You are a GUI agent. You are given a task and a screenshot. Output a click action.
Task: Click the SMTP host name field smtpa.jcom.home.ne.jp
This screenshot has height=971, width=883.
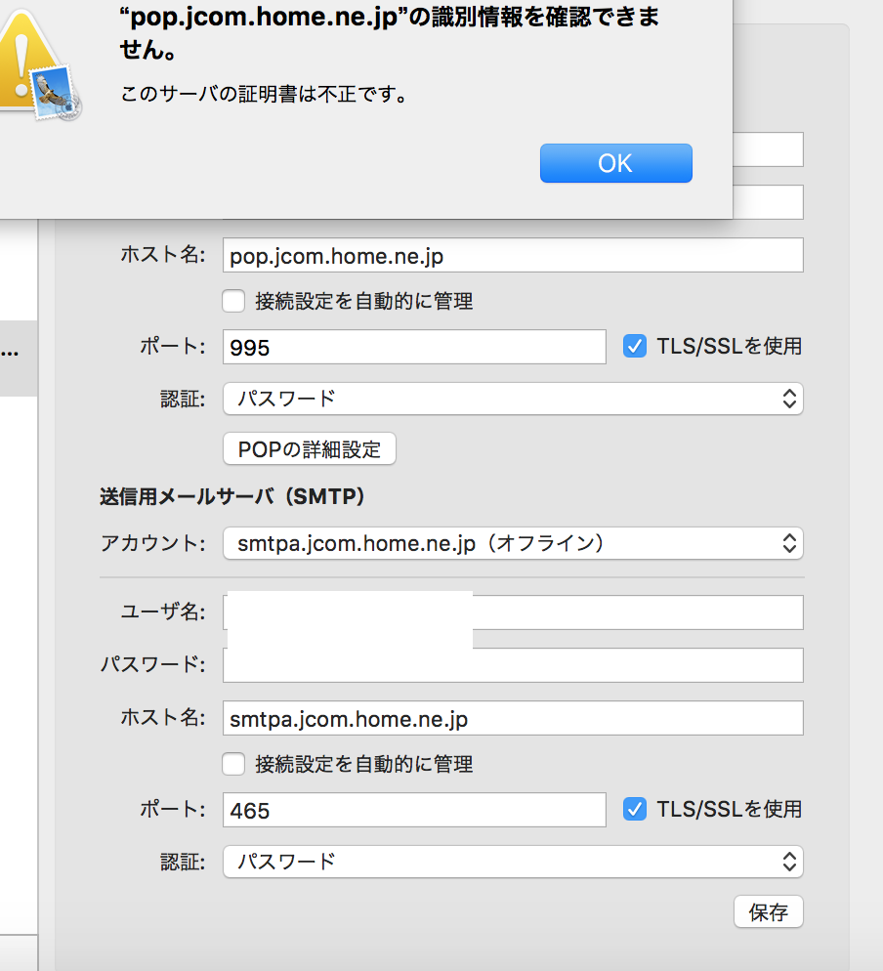coord(512,718)
